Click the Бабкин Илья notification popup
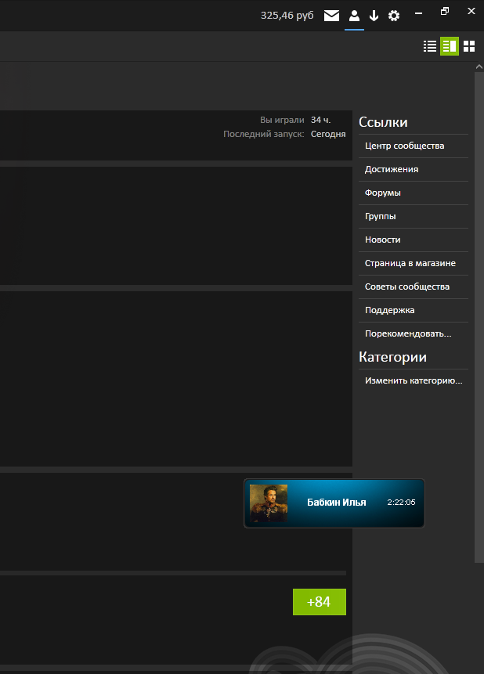Viewport: 484px width, 674px height. click(334, 503)
